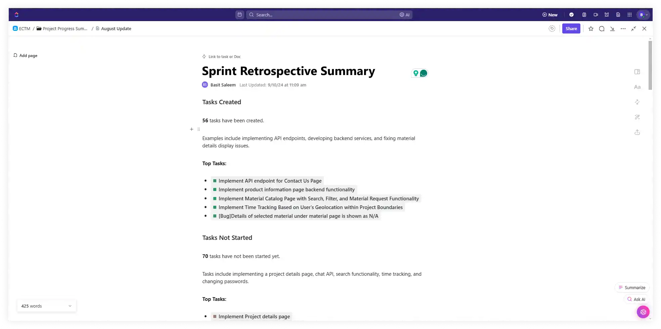Open the ClickUp home logo
Screen dimensions: 661x329
click(16, 14)
